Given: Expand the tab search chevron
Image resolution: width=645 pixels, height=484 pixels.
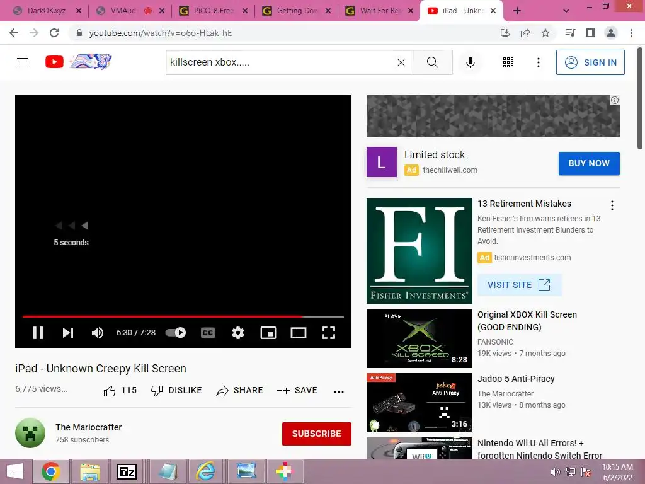Looking at the screenshot, I should point(566,11).
